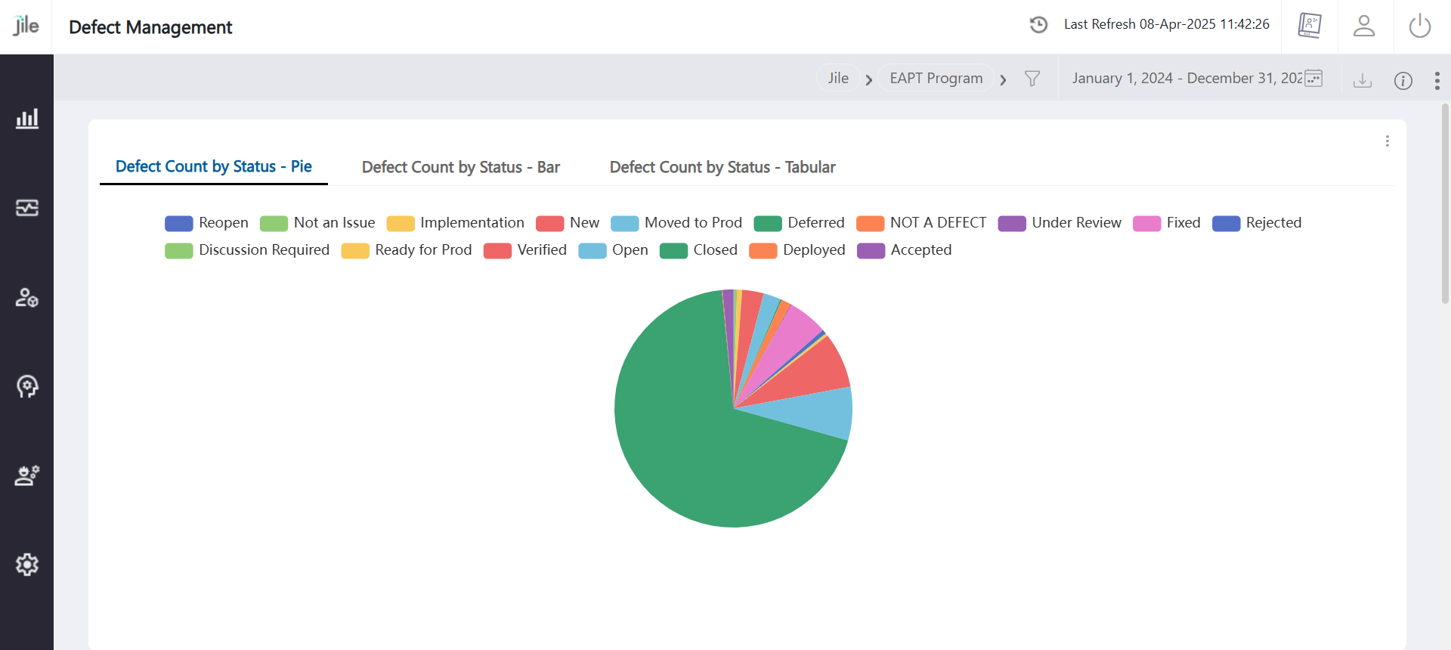1451x650 pixels.
Task: Open the monitor dashboard sidebar icon
Action: pos(27,208)
